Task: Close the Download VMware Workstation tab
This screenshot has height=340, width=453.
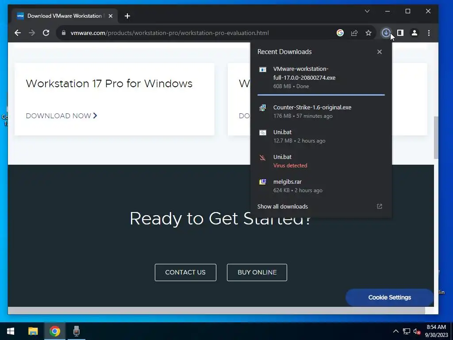Action: [x=110, y=16]
